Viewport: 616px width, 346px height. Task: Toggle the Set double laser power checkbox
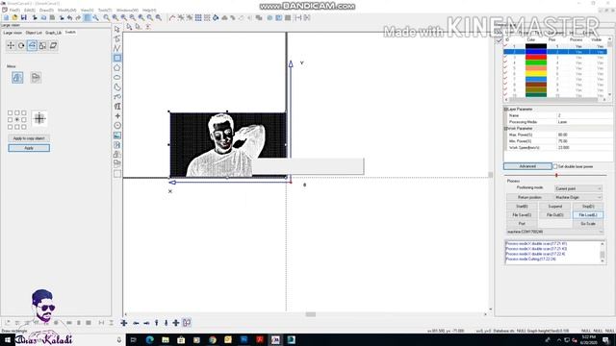click(555, 166)
